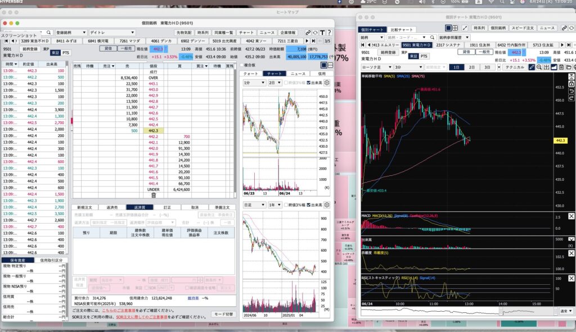The width and height of the screenshot is (576, 332).
Task: Click the open folder icon in chart toolbar
Action: click(x=569, y=67)
